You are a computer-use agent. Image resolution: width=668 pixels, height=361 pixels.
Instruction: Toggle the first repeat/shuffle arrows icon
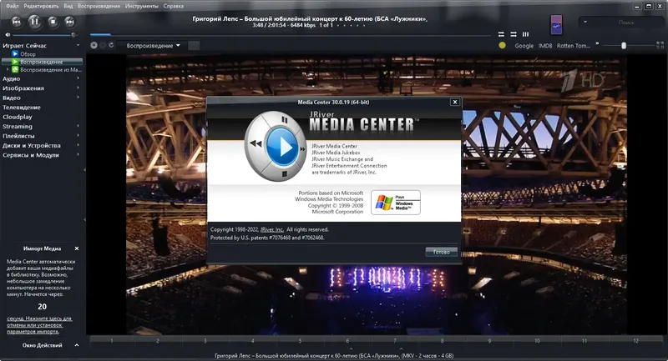click(501, 34)
